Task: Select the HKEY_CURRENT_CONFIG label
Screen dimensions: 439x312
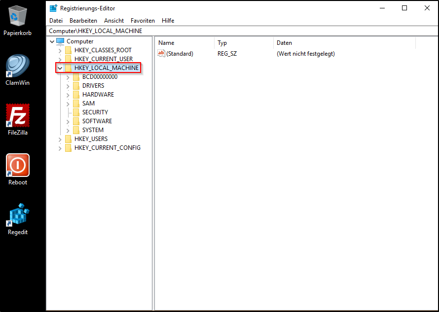Action: pyautogui.click(x=108, y=148)
